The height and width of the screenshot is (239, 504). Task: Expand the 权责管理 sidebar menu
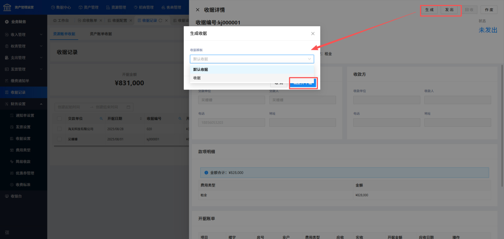click(x=24, y=46)
